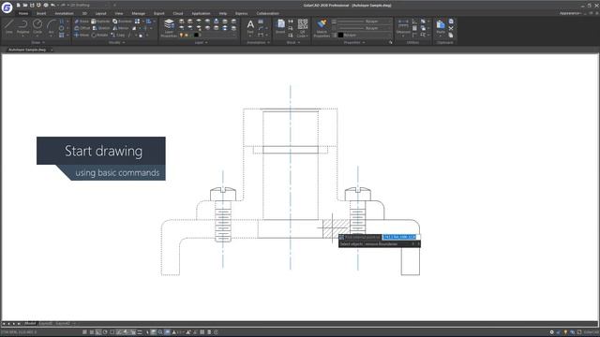Viewport: 600px width, 337px height.
Task: Open the Annotation ribbon tab
Action: pos(64,13)
